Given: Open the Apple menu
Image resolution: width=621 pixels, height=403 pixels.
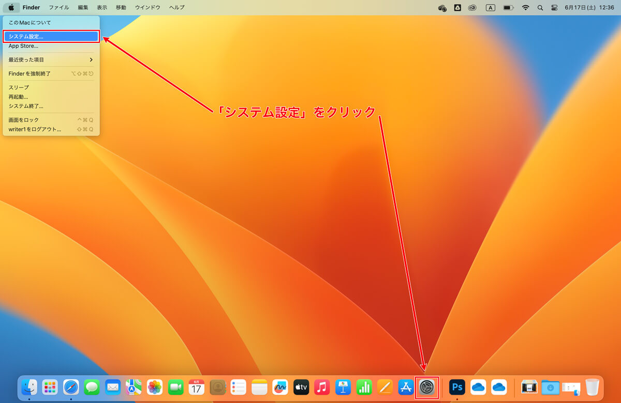Looking at the screenshot, I should [x=11, y=8].
